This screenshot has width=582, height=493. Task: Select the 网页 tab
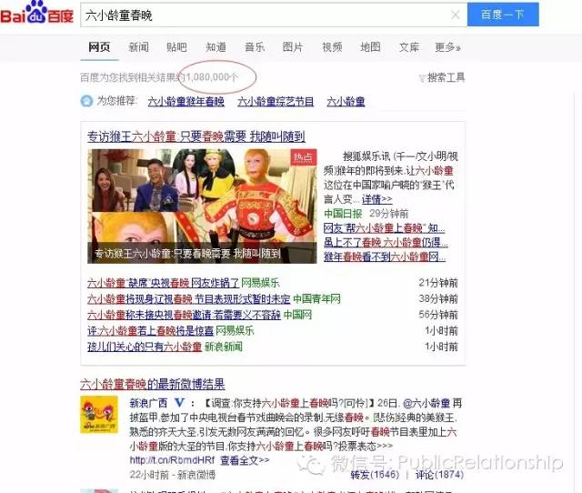pyautogui.click(x=99, y=47)
